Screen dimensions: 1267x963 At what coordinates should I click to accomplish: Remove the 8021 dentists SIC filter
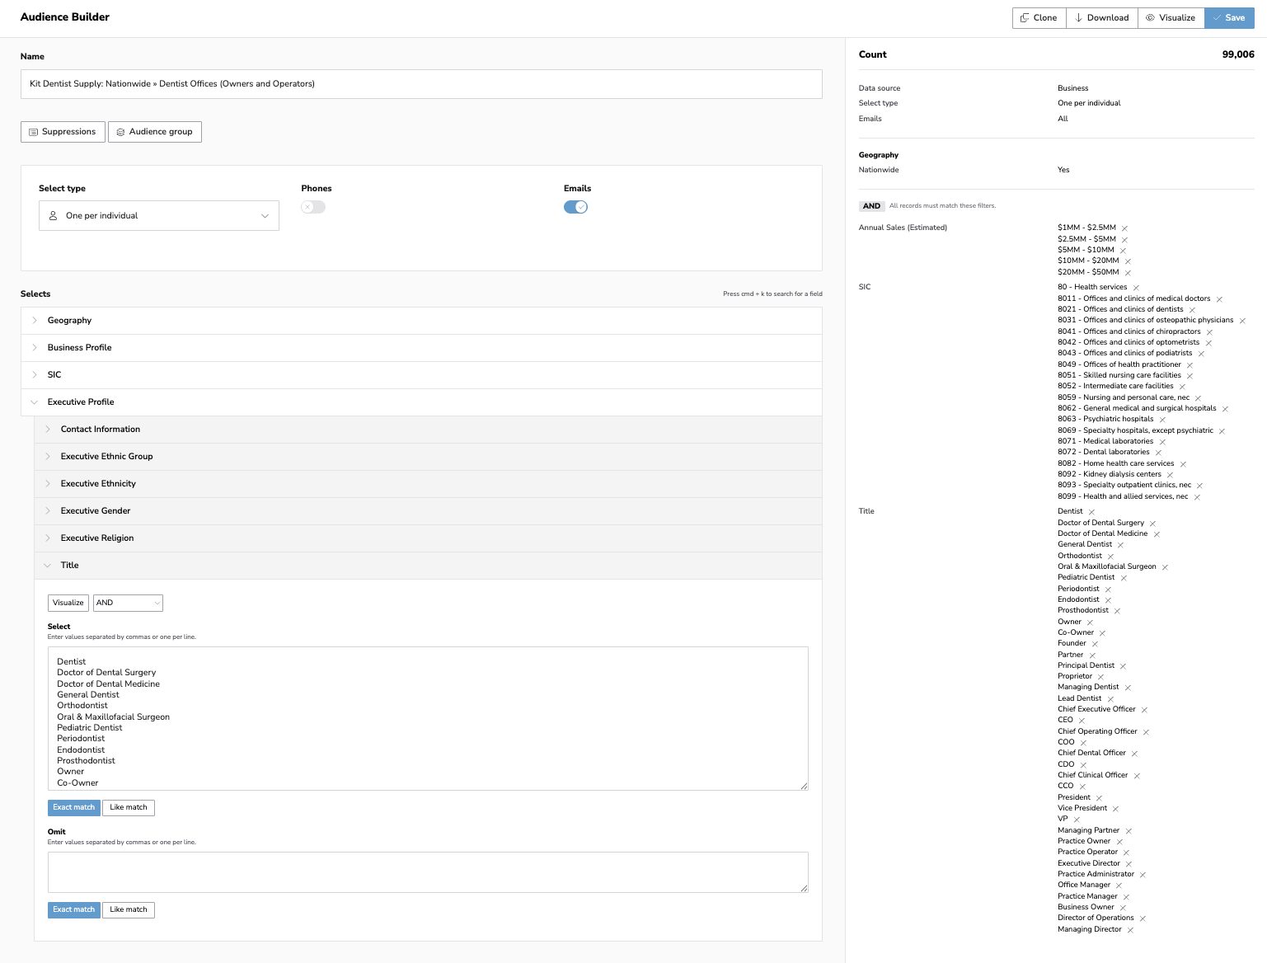[x=1192, y=310]
